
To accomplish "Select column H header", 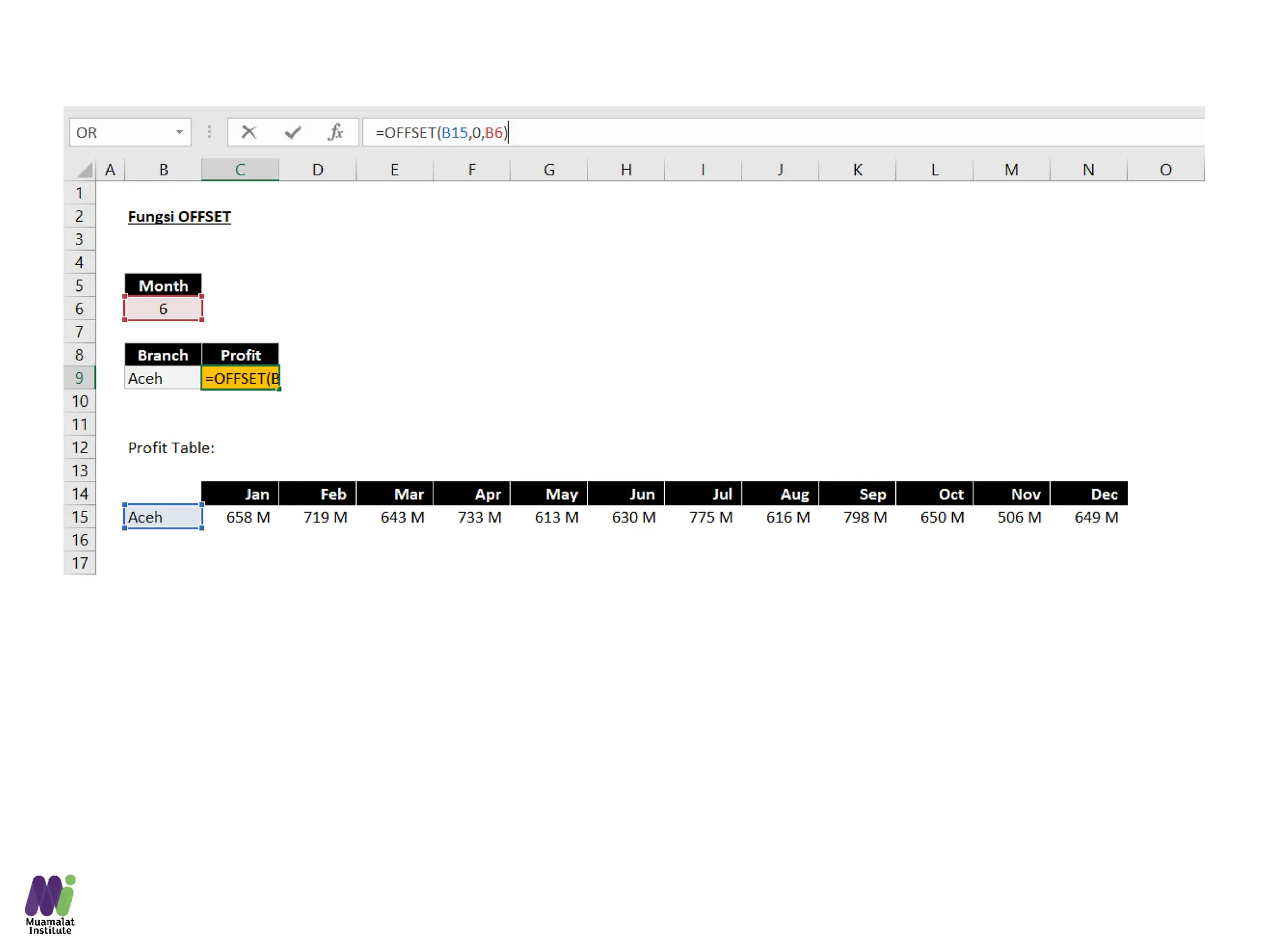I will [626, 169].
